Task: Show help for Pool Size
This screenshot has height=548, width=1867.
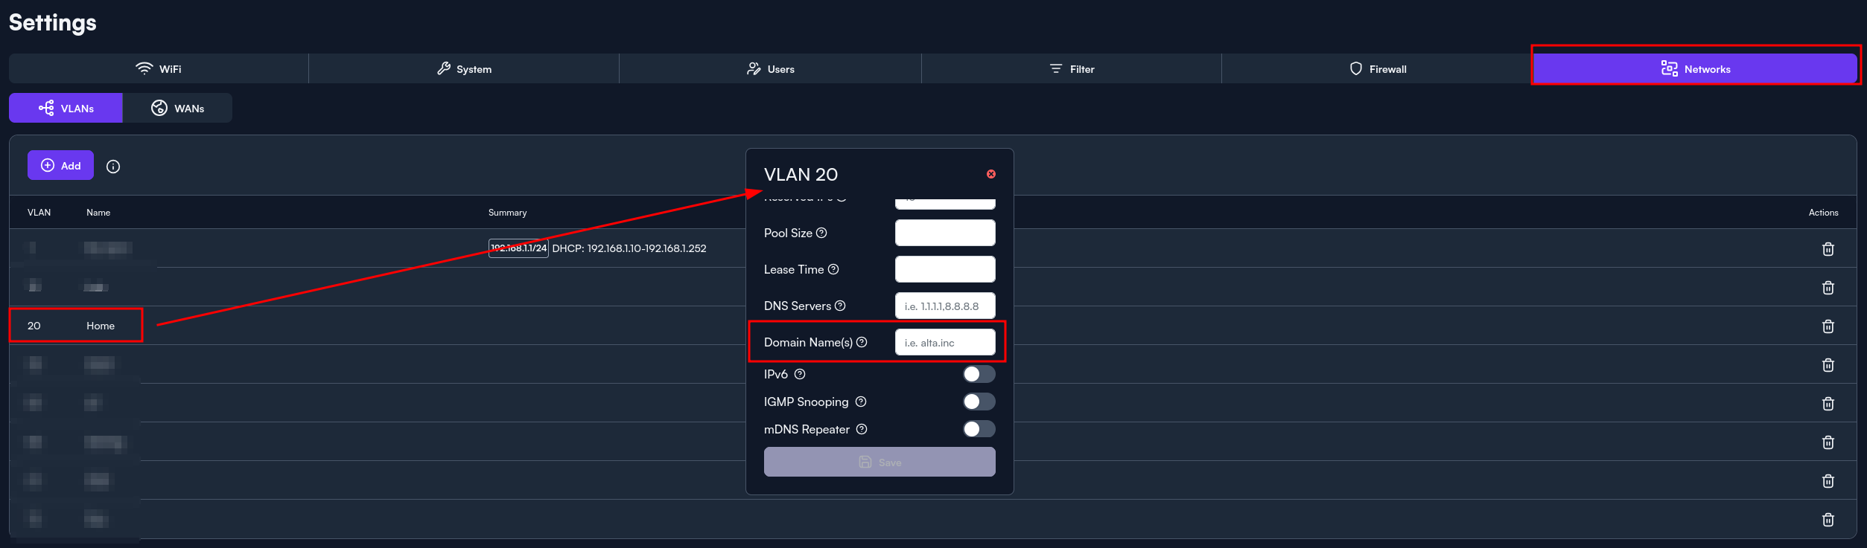Action: coord(821,233)
